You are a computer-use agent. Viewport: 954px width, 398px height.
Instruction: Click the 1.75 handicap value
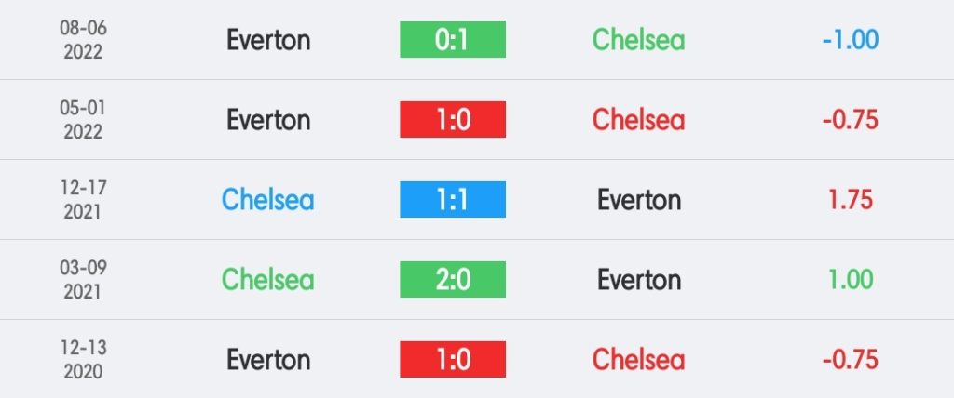[851, 200]
